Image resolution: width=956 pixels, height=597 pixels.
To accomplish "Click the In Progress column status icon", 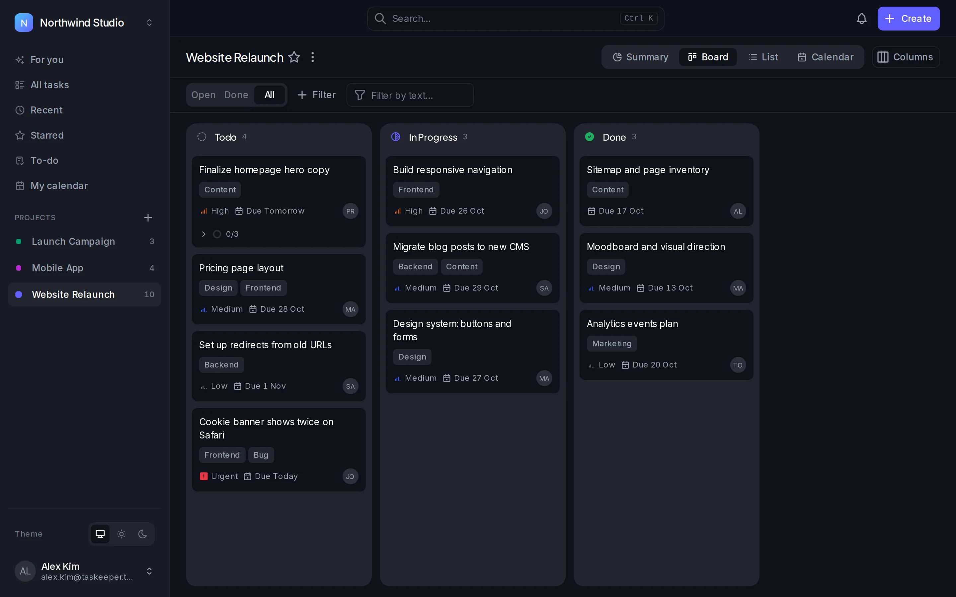I will [396, 137].
